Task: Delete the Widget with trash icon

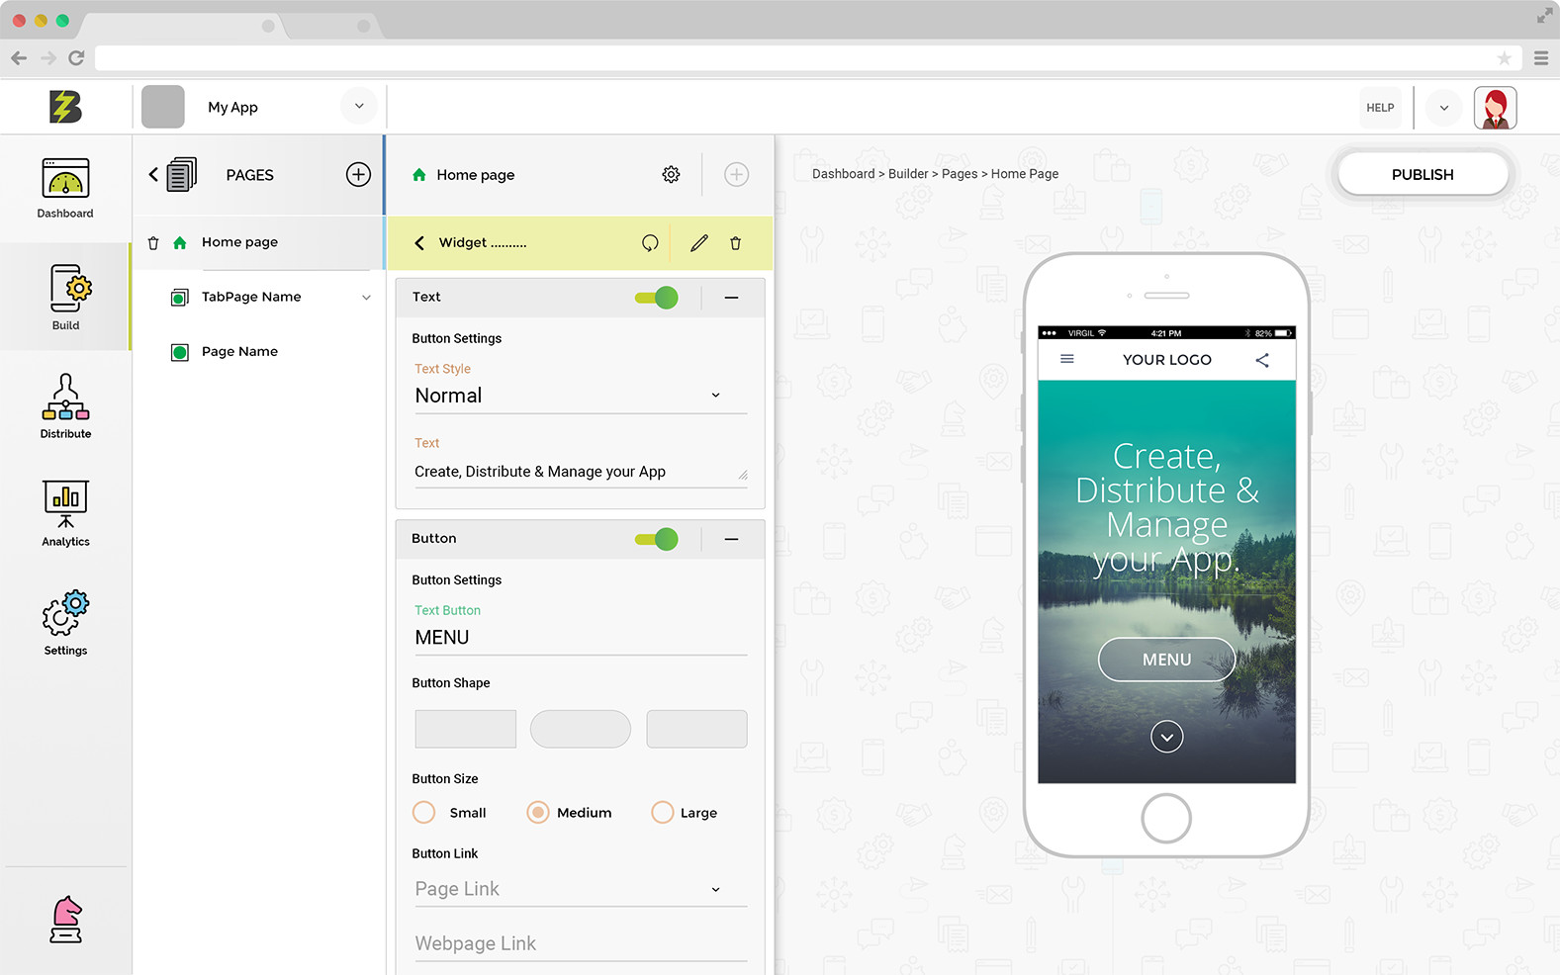Action: [x=735, y=243]
